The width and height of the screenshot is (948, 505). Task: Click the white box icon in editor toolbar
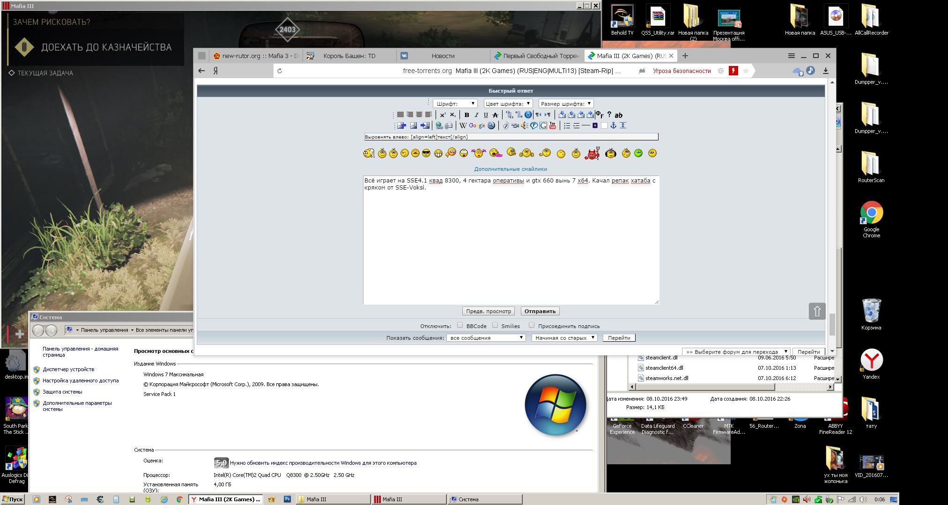coord(604,125)
